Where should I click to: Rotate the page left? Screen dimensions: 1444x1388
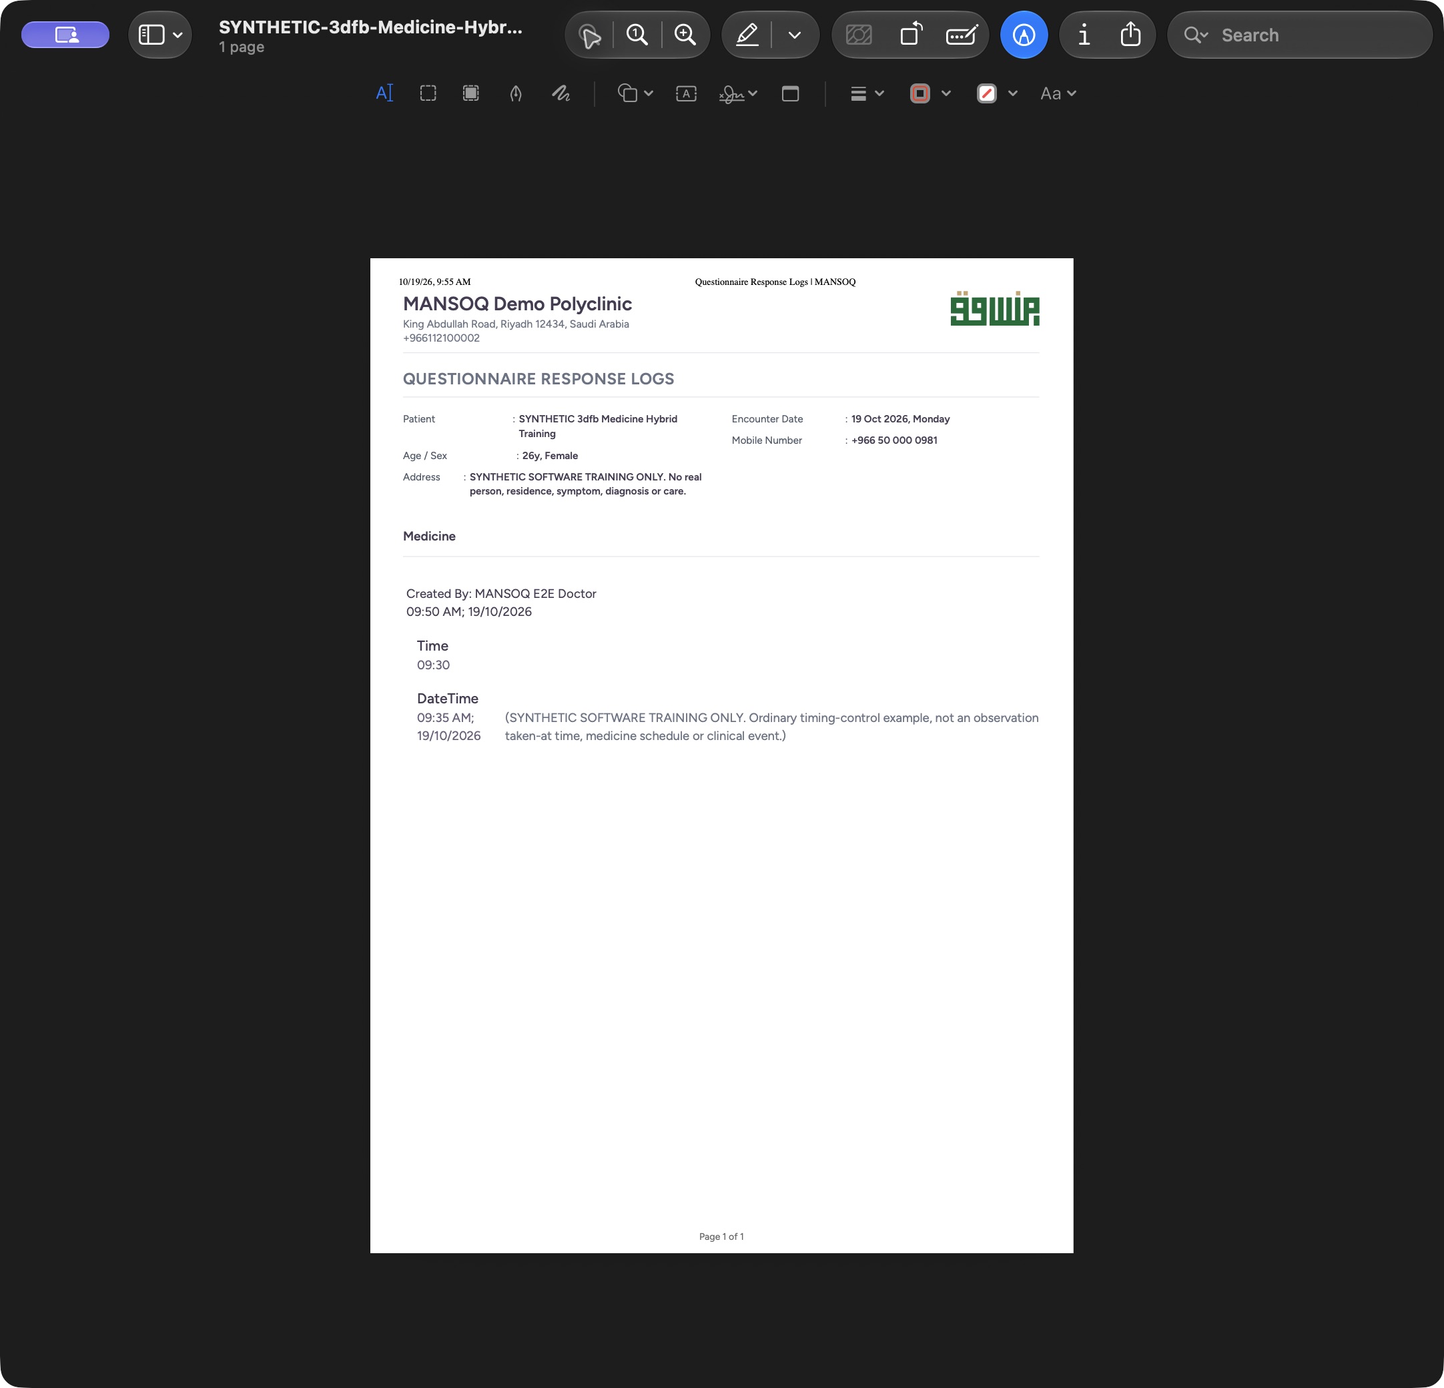point(912,35)
